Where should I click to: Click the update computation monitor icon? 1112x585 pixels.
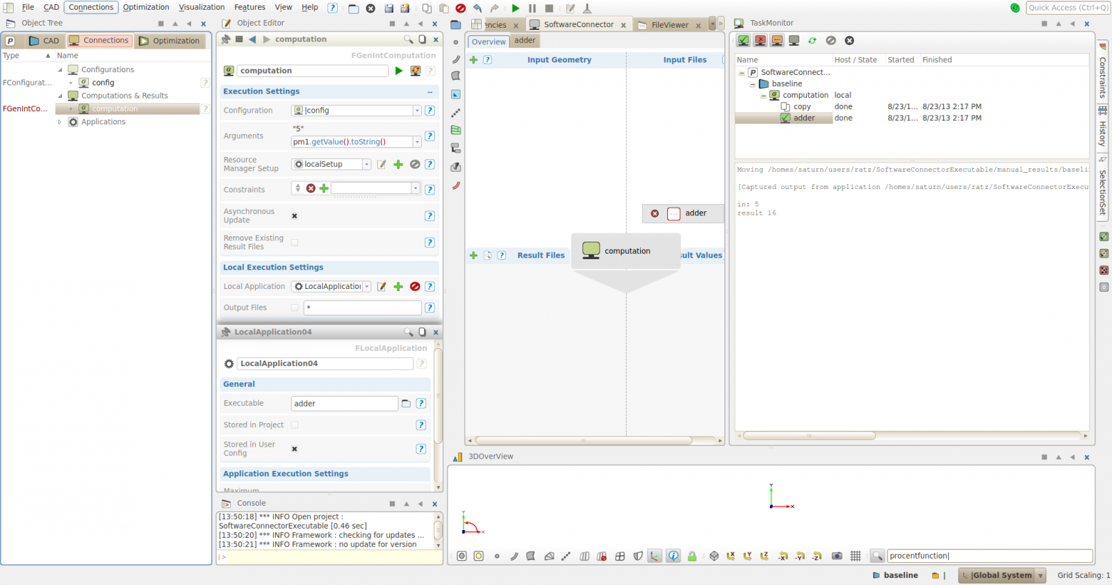[x=416, y=71]
